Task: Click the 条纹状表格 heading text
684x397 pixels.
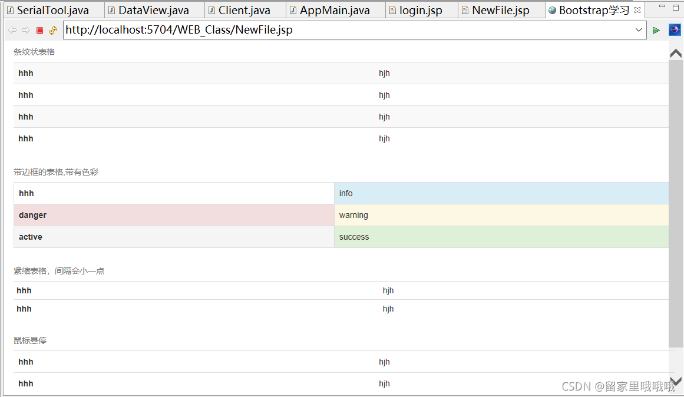Action: (x=34, y=52)
